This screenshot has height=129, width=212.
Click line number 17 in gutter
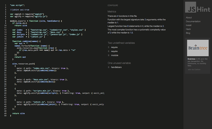click(6, 41)
